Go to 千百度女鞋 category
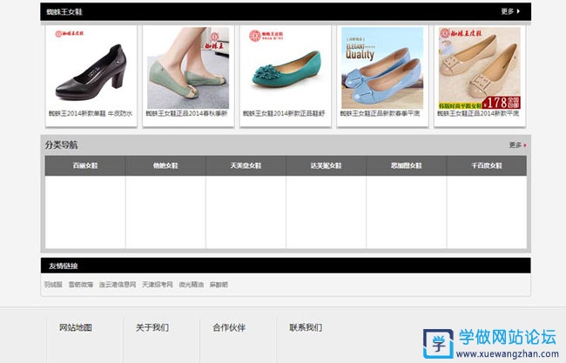Viewport: 566px width, 363px height. [486, 165]
